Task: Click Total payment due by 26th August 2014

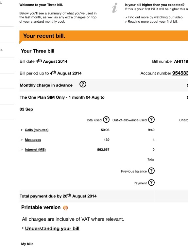Action: tap(58, 196)
